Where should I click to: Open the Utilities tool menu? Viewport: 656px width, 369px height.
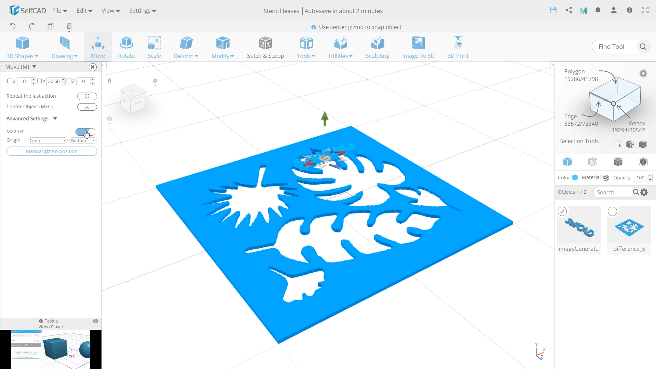[x=341, y=47]
